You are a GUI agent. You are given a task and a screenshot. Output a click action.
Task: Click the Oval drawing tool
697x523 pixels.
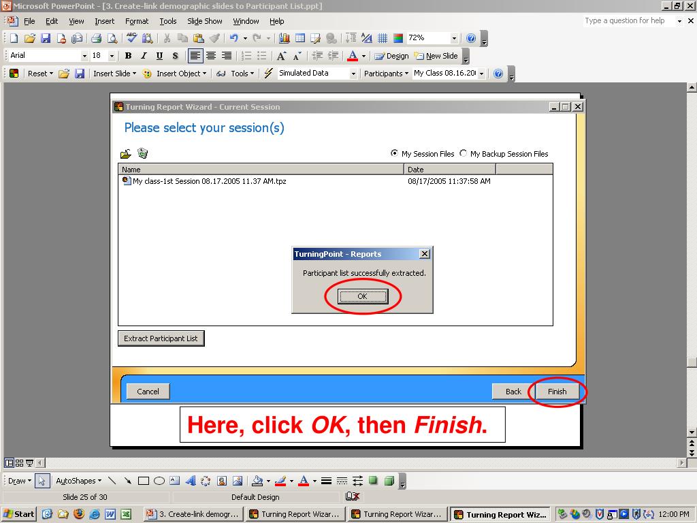[159, 481]
